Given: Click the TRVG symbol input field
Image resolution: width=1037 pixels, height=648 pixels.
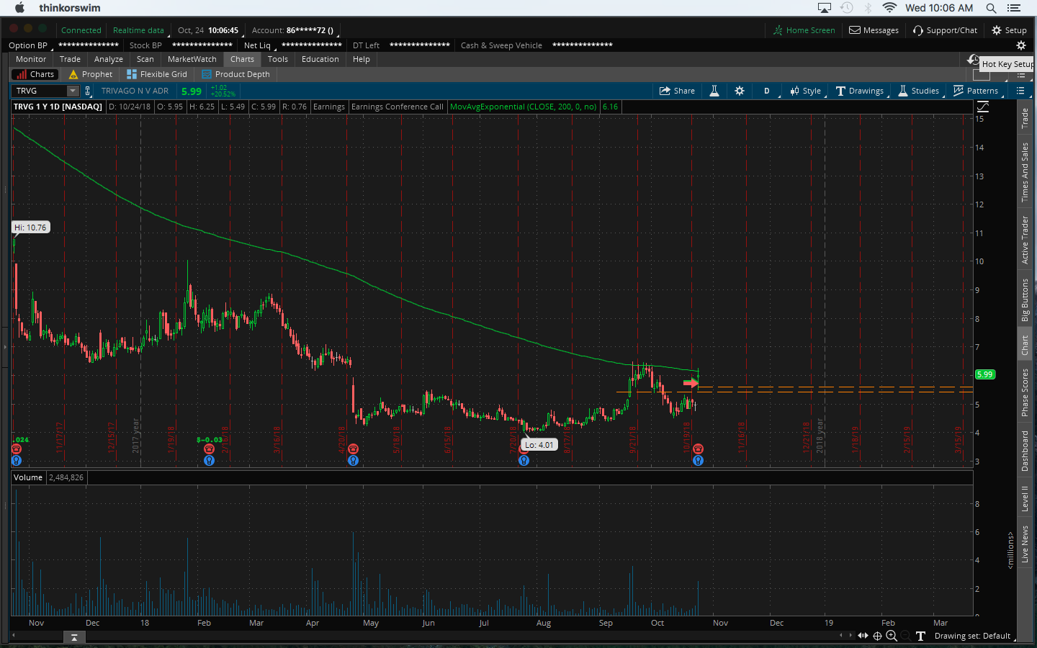Looking at the screenshot, I should point(40,91).
